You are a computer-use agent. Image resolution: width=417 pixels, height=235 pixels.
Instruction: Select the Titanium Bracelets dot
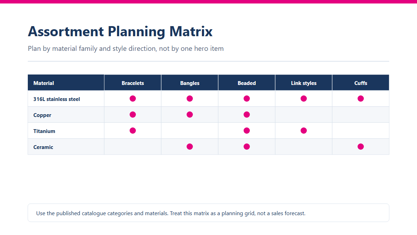(x=133, y=131)
